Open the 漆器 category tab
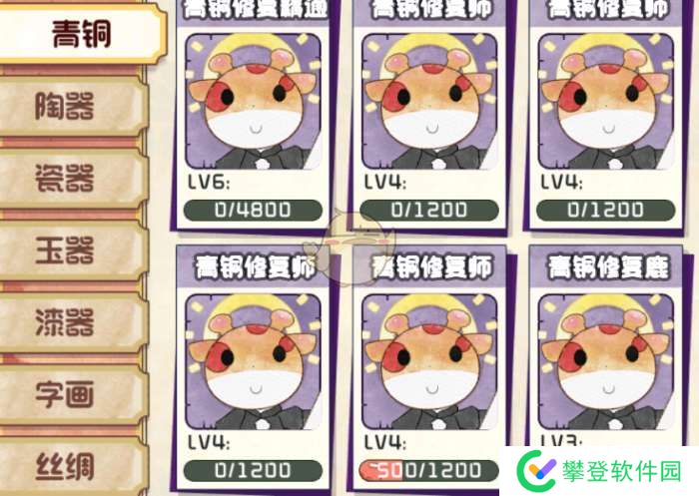Image resolution: width=699 pixels, height=496 pixels. [73, 322]
